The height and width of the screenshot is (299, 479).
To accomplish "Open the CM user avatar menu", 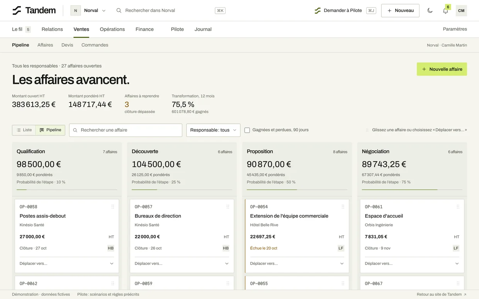I will (x=461, y=10).
